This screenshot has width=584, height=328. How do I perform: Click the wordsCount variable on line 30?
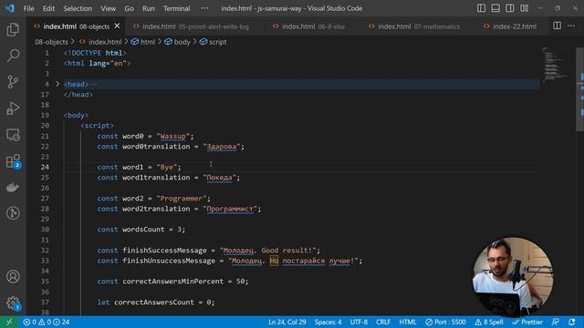pos(143,230)
